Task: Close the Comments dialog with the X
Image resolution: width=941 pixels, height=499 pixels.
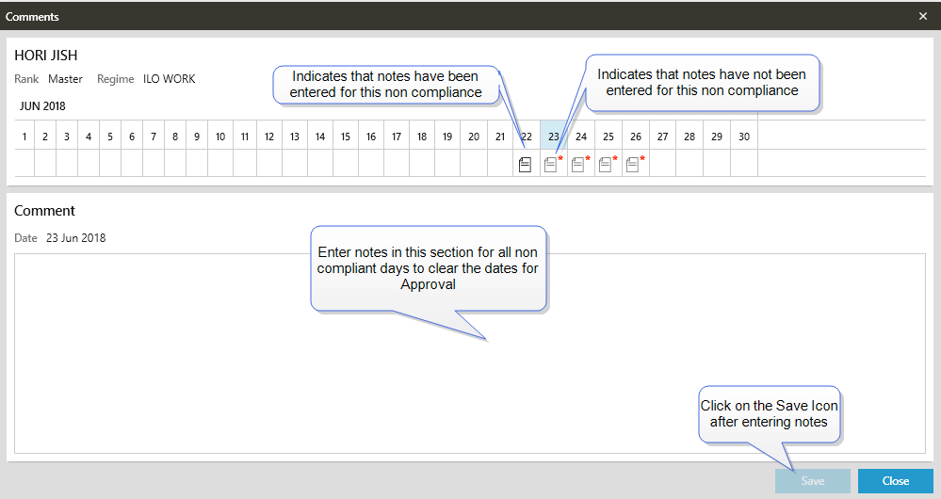Action: 923,16
